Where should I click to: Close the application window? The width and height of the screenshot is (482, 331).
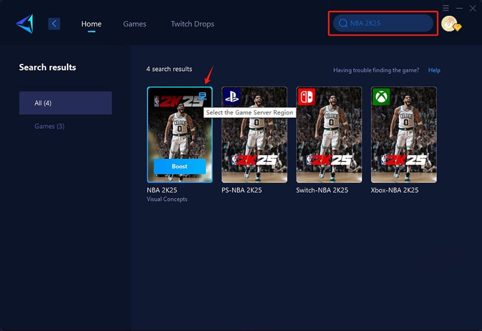click(473, 8)
